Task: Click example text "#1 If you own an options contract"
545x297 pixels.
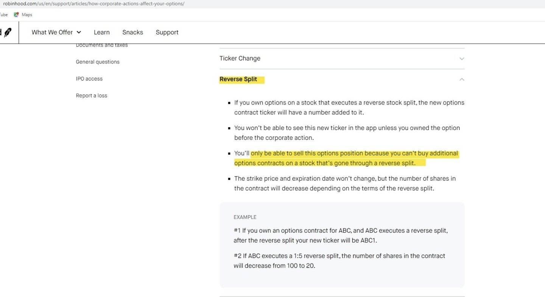Action: 341,235
